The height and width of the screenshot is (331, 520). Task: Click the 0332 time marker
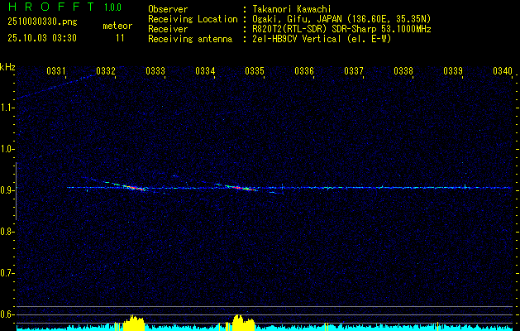tap(106, 71)
